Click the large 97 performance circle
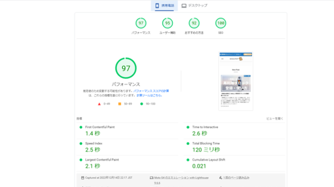 [126, 68]
